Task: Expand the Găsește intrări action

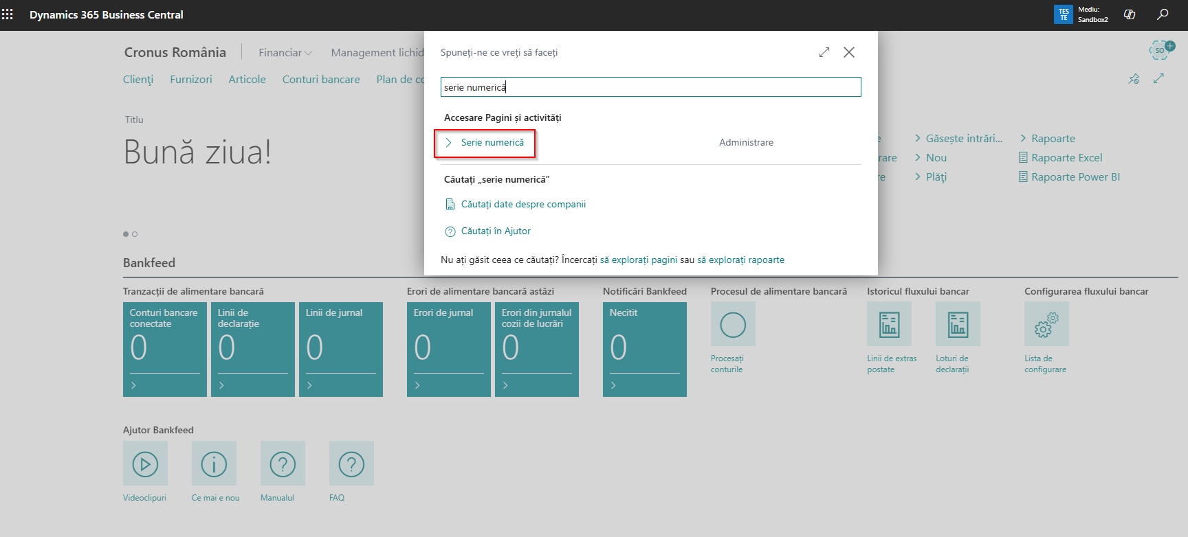Action: pos(958,139)
